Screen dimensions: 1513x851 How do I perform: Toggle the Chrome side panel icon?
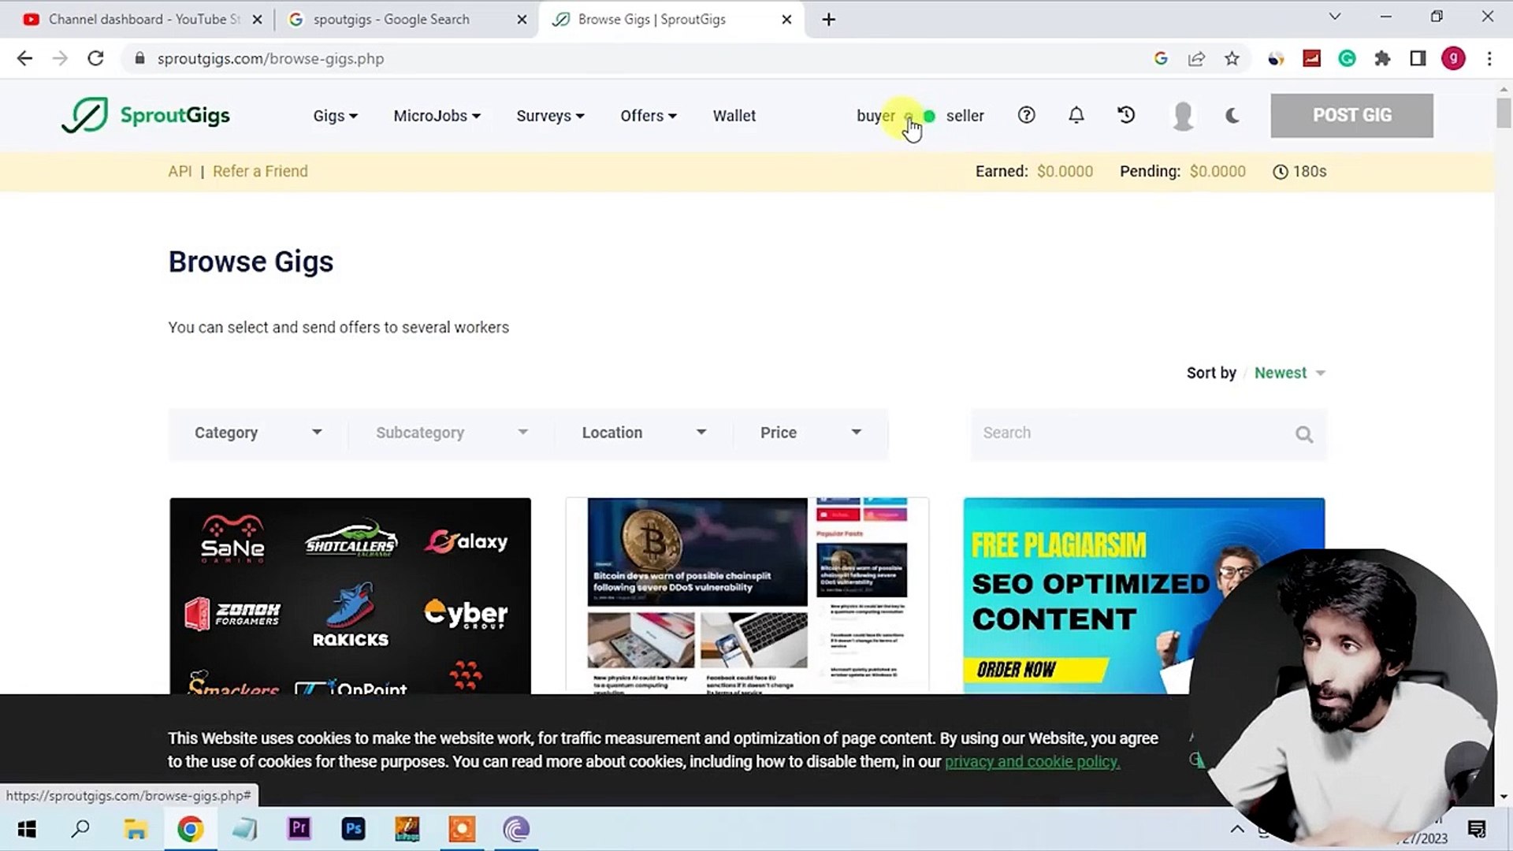coord(1418,58)
